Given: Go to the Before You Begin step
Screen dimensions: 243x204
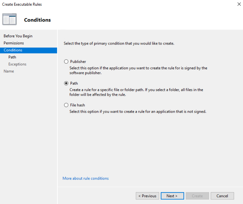Looking at the screenshot, I should (x=18, y=36).
